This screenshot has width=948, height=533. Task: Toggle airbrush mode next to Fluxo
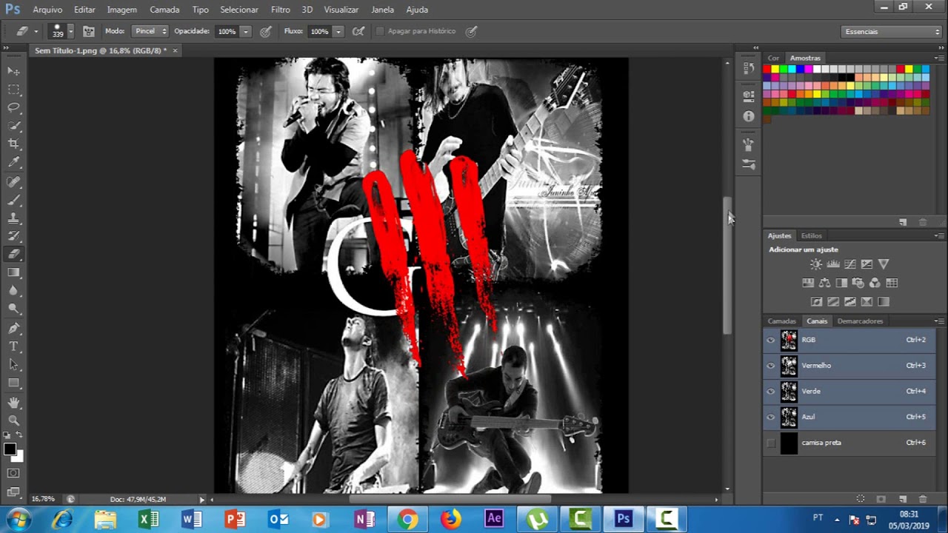[358, 31]
